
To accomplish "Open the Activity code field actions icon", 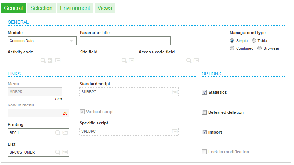I will click(x=58, y=60).
